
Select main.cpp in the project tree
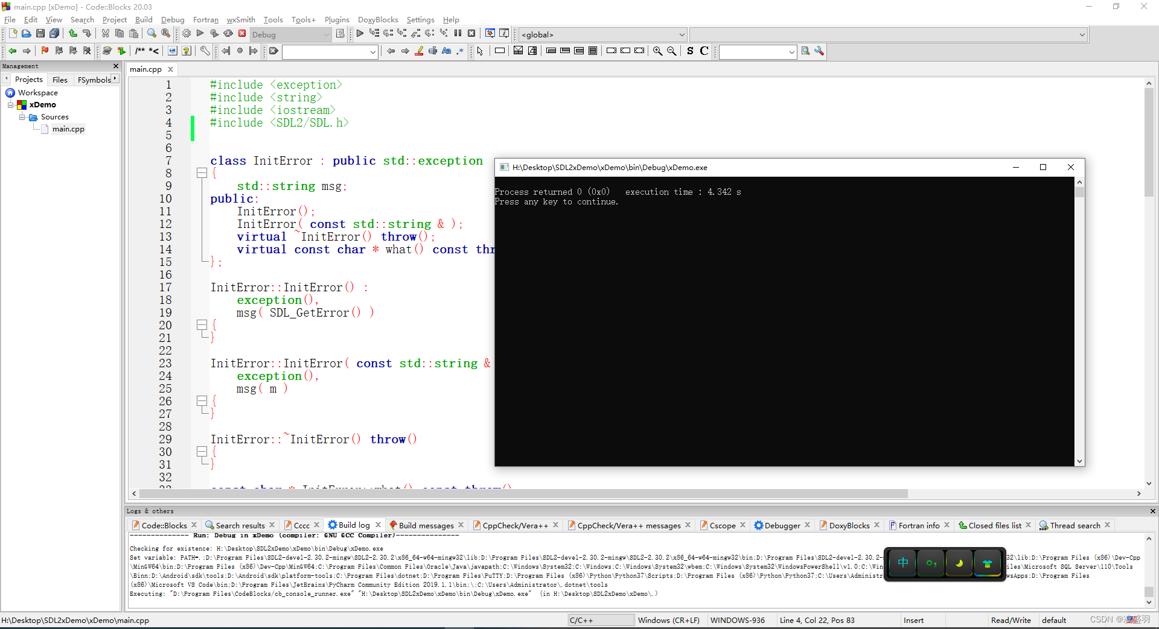tap(68, 129)
